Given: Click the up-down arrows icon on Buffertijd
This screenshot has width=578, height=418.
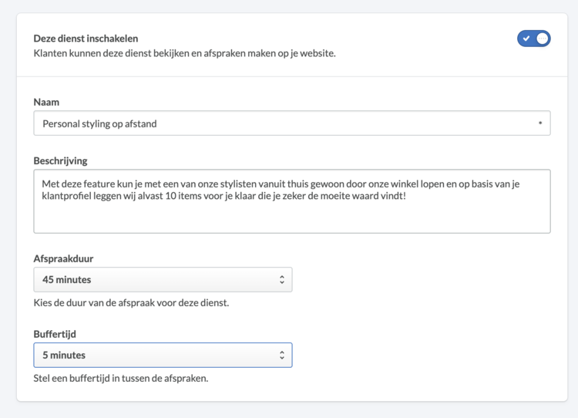Looking at the screenshot, I should pos(281,355).
